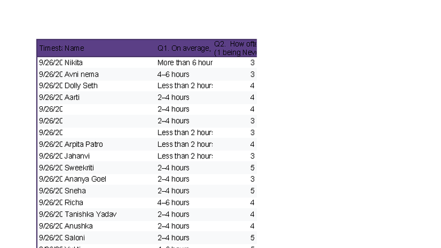This screenshot has width=441, height=248.
Task: Click the Timestamp column header
Action: click(x=50, y=48)
